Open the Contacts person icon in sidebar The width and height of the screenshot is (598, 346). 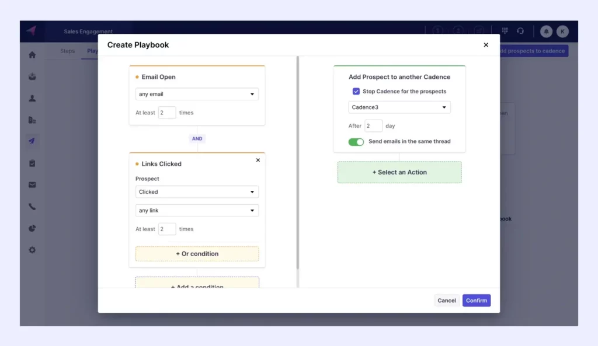(x=32, y=98)
